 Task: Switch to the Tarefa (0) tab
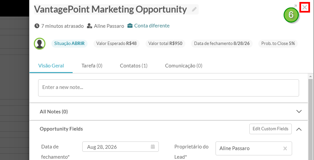(92, 66)
